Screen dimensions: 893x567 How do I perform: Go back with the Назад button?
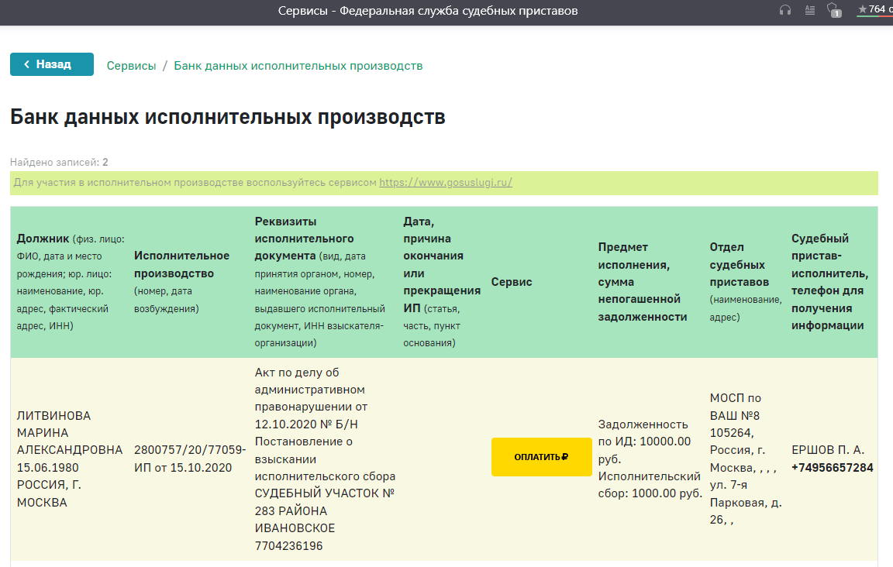coord(52,64)
